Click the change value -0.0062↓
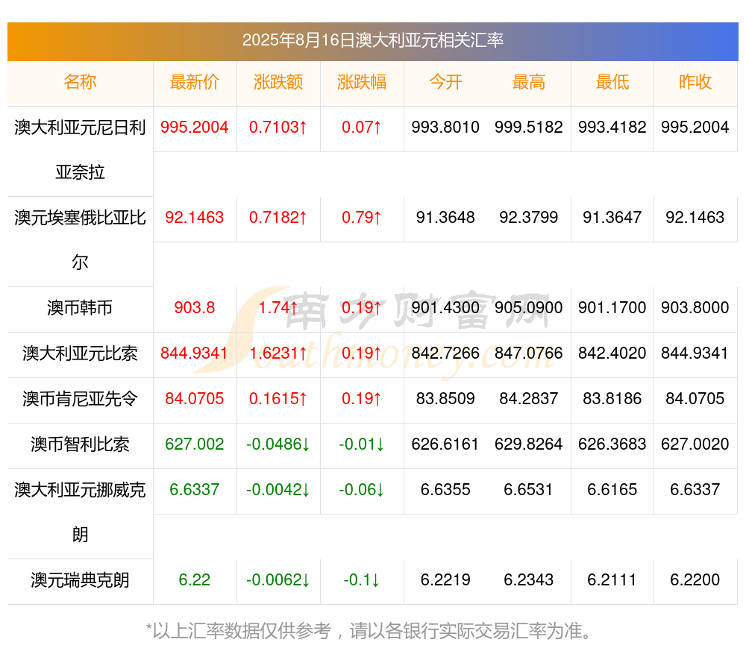 (x=278, y=580)
